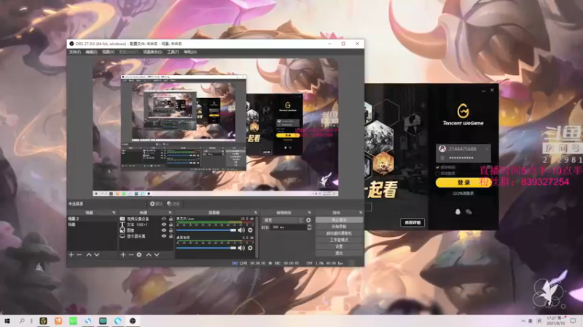Screen dimensions: 583x327
Task: Open Mic/Aux audio settings gear
Action: pyautogui.click(x=250, y=230)
